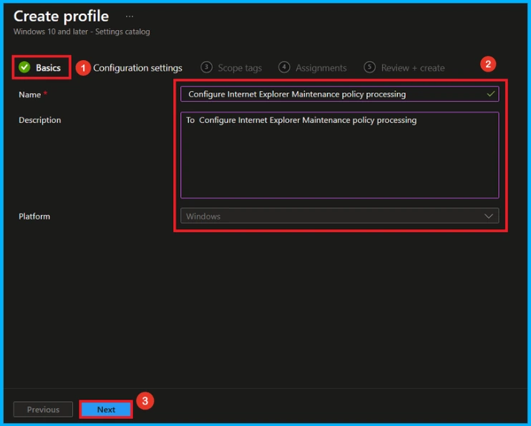Screen dimensions: 531x426
Task: Click 'Windows 10 and later - Settings catalog' subtitle
Action: 82,32
